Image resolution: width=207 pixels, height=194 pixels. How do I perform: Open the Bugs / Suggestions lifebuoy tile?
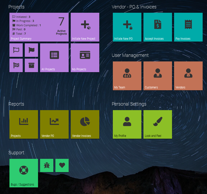coord(24,173)
